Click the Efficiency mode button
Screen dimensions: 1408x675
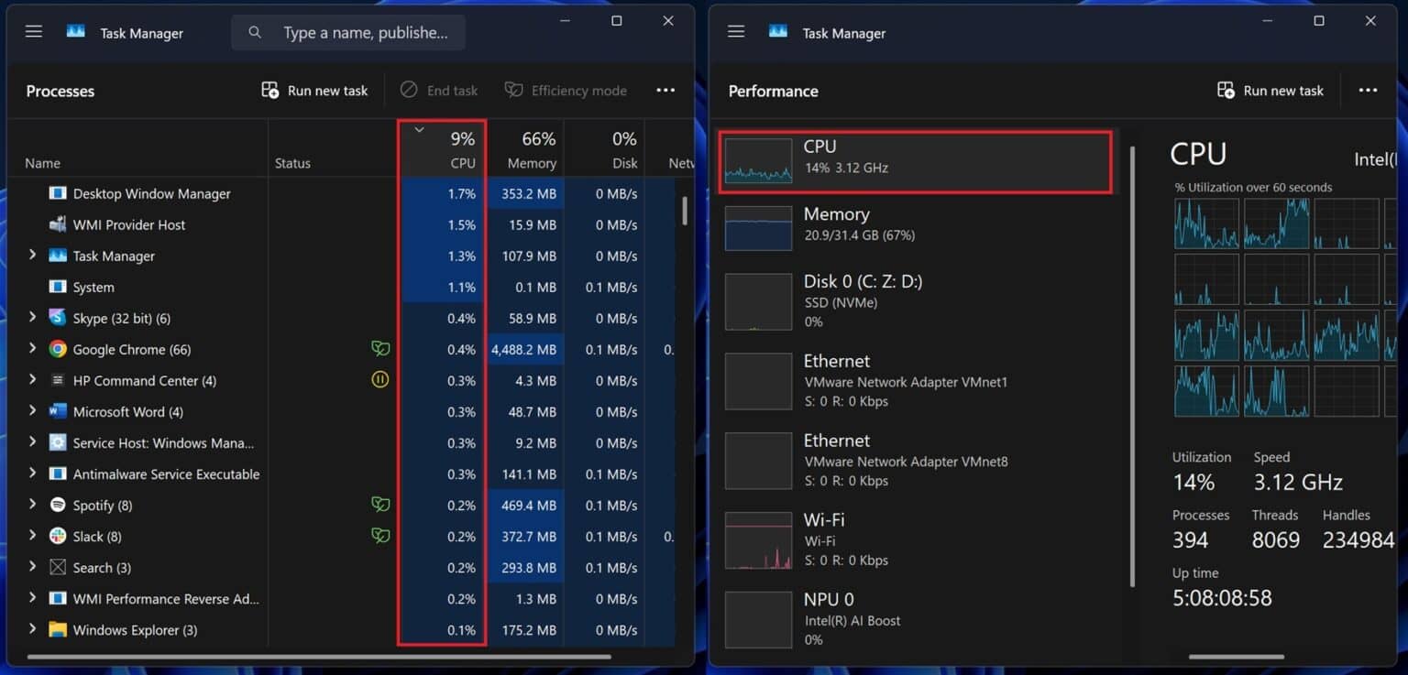(566, 90)
